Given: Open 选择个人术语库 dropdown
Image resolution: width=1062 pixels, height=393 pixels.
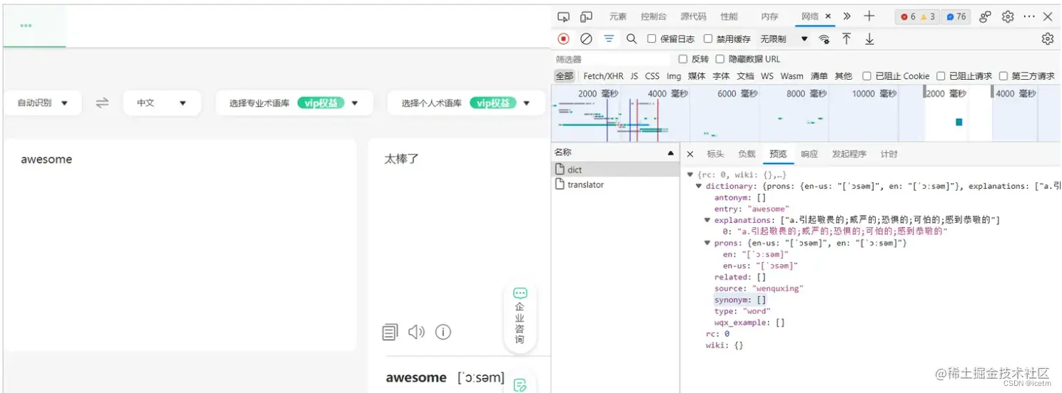Looking at the screenshot, I should [x=466, y=103].
